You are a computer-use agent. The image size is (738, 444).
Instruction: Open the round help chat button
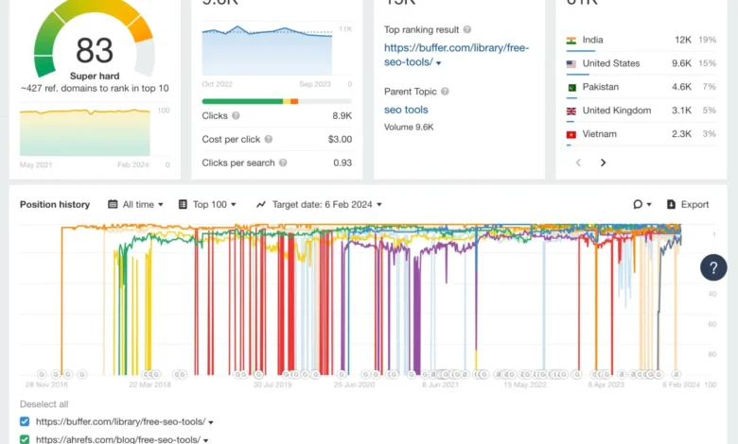tap(713, 267)
